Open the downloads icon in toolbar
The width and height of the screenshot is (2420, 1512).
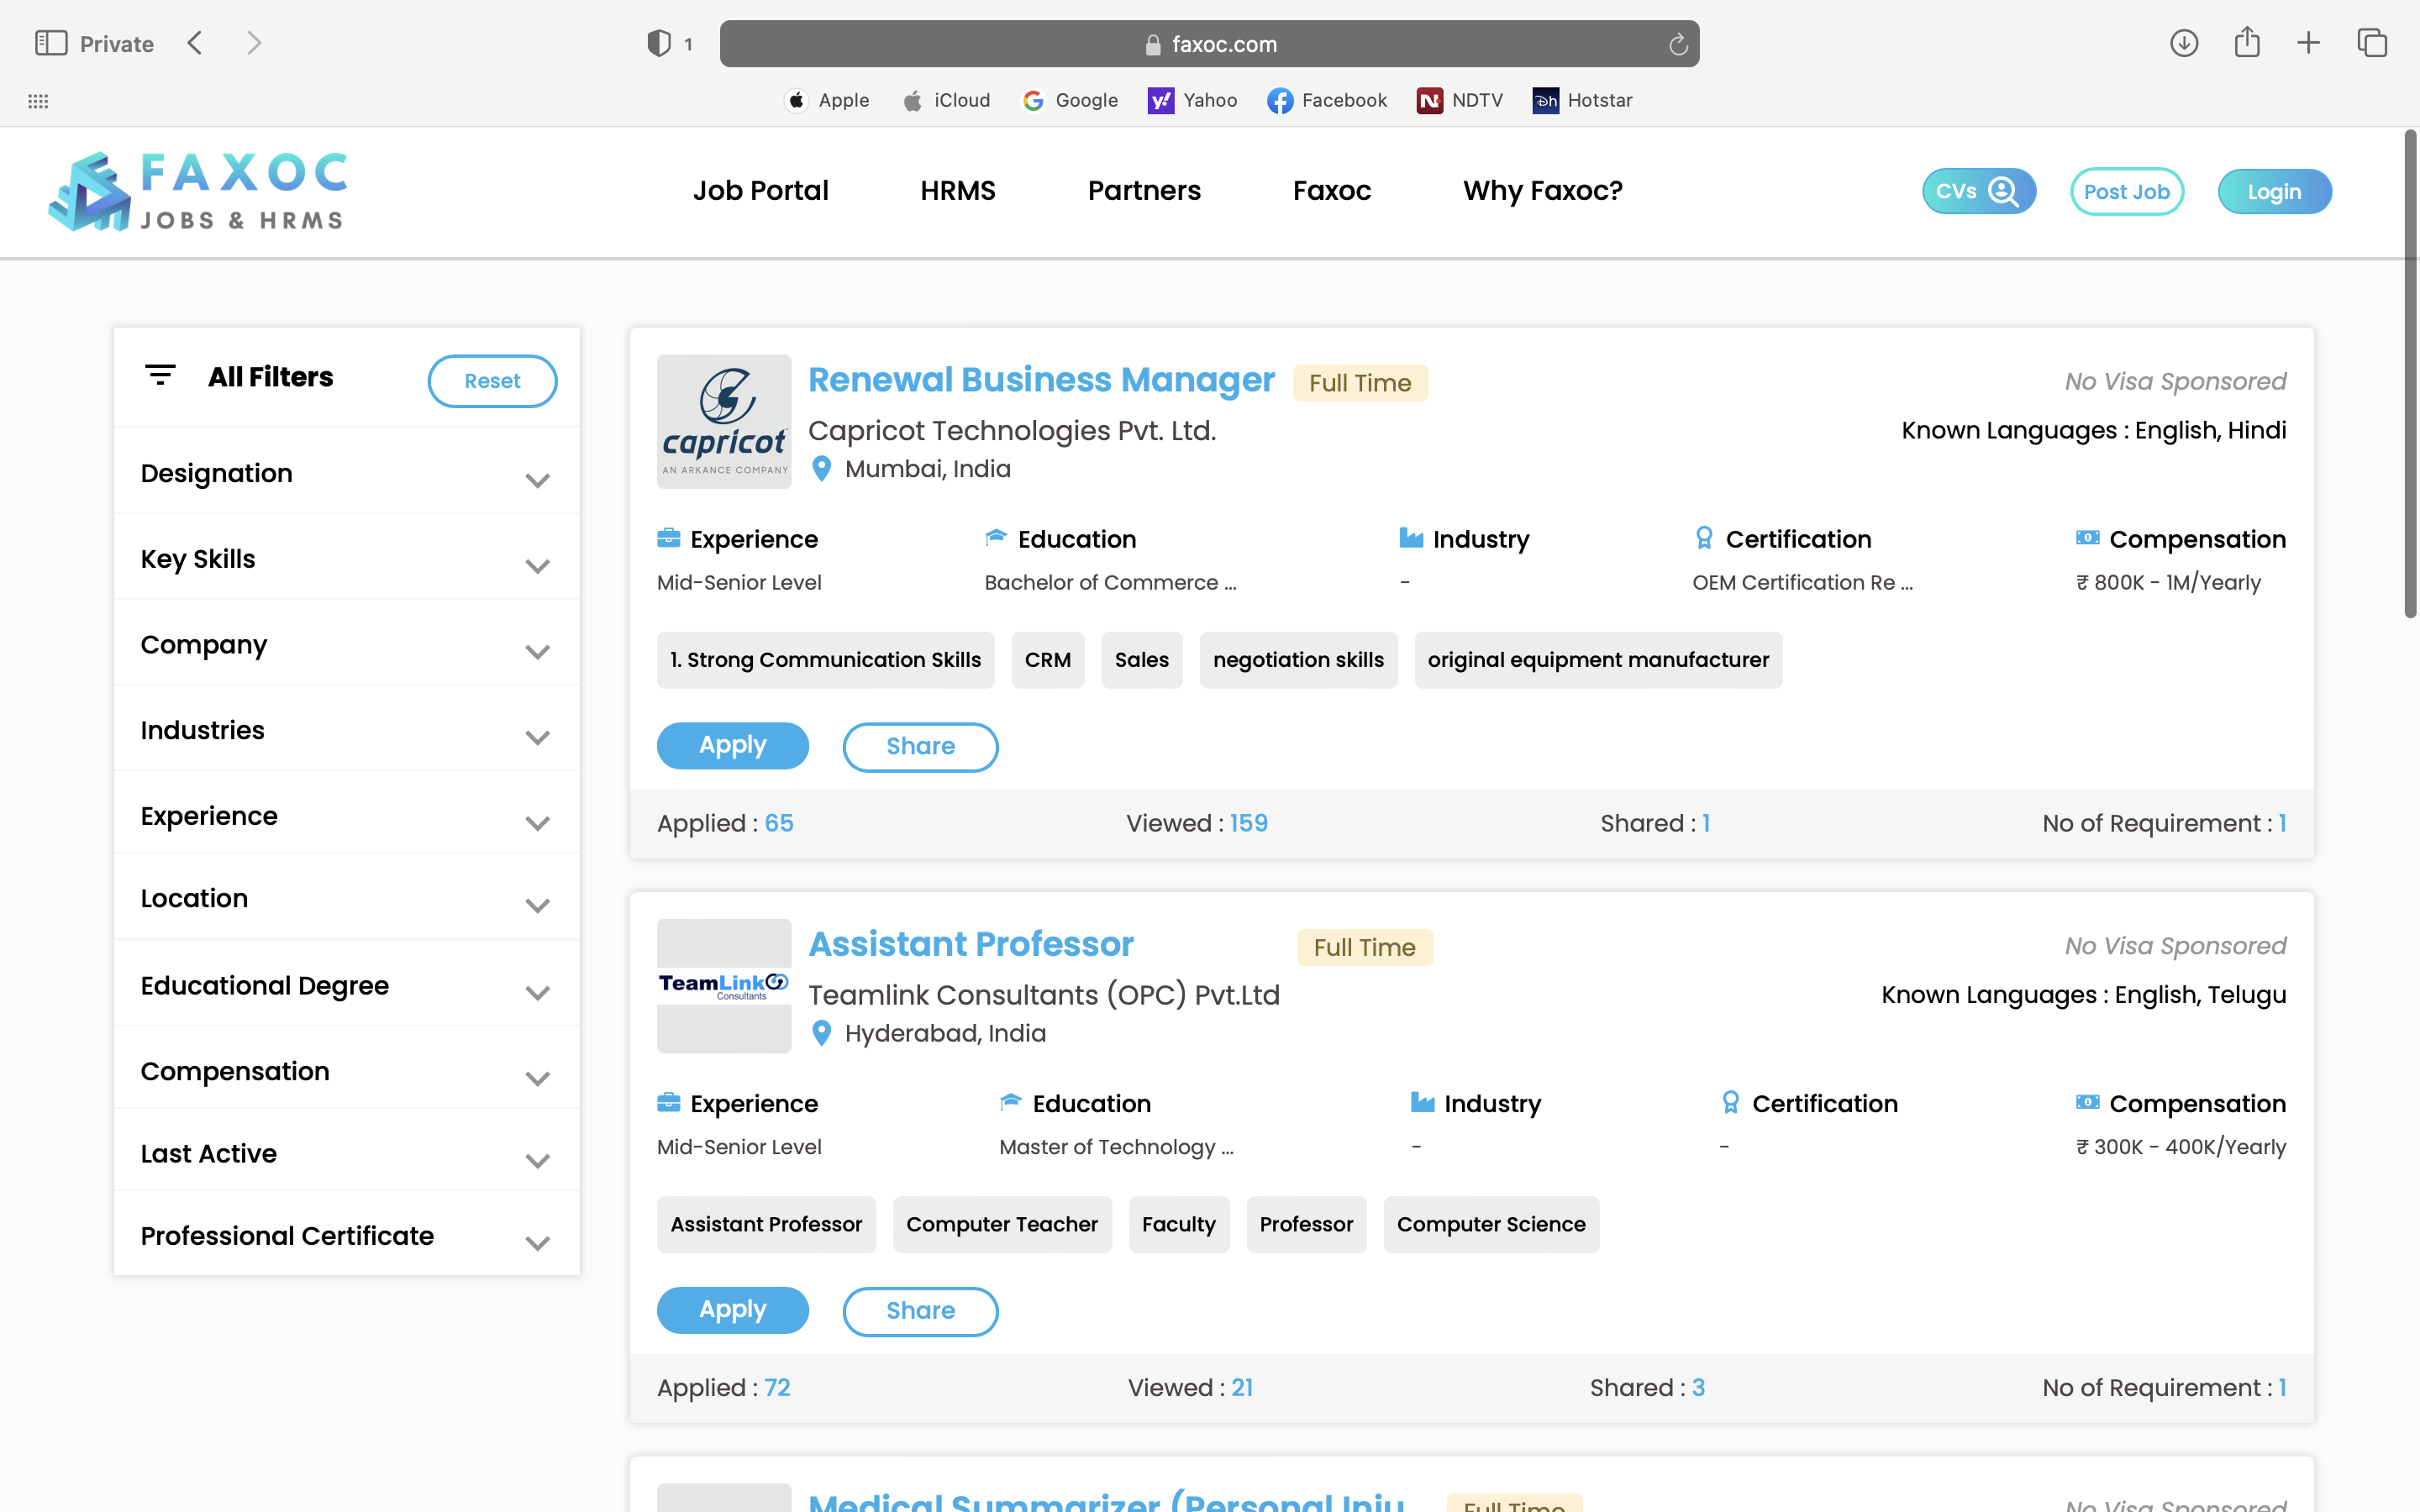[2183, 43]
